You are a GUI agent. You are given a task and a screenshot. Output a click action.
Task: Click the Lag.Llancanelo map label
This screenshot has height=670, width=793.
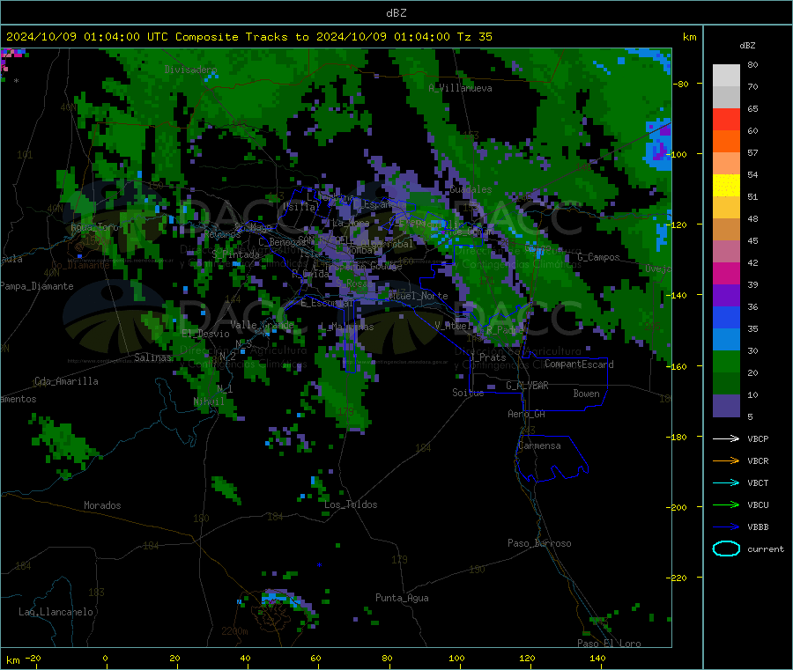pyautogui.click(x=56, y=612)
